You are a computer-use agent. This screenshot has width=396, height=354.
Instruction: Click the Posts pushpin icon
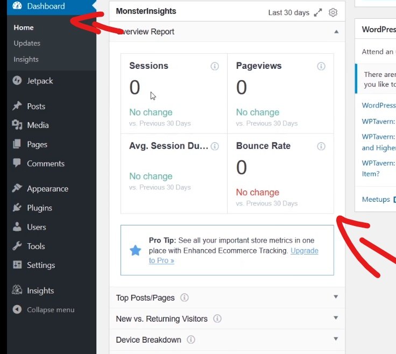(x=17, y=106)
